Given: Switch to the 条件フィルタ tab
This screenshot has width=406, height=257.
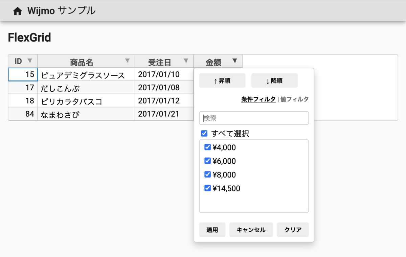Looking at the screenshot, I should tap(258, 99).
